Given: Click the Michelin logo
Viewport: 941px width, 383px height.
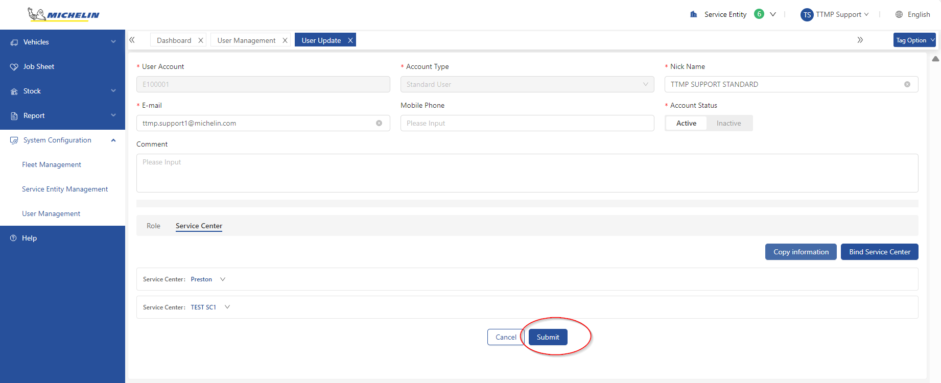Looking at the screenshot, I should coord(63,14).
